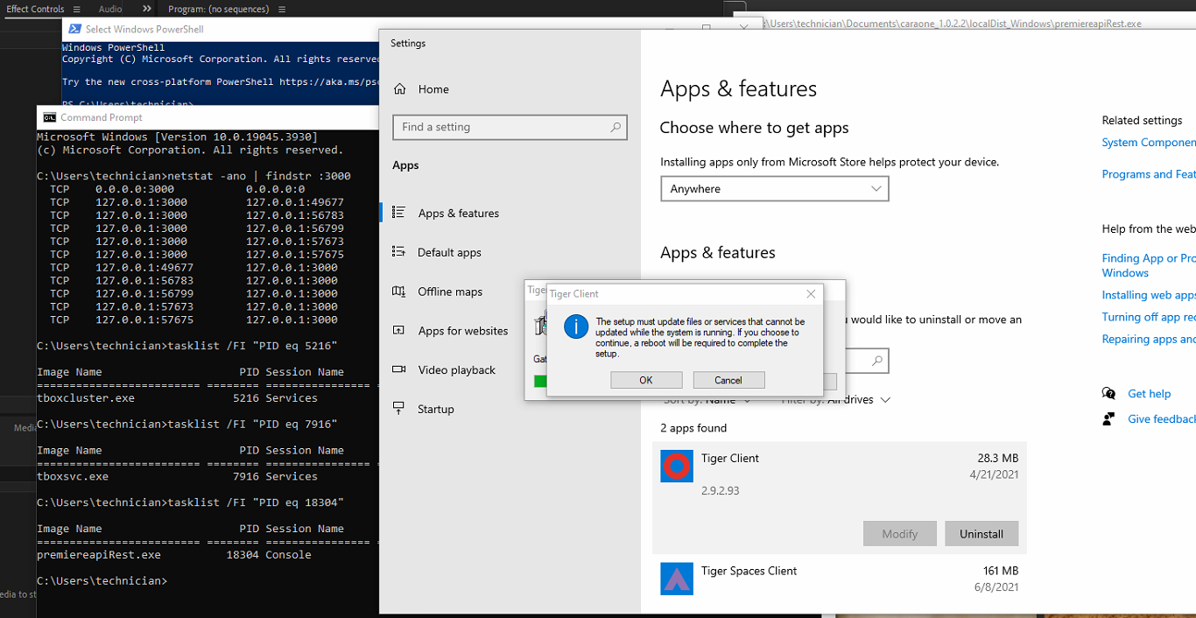This screenshot has width=1196, height=618.
Task: Switch to the Audio panel tab
Action: tap(110, 9)
